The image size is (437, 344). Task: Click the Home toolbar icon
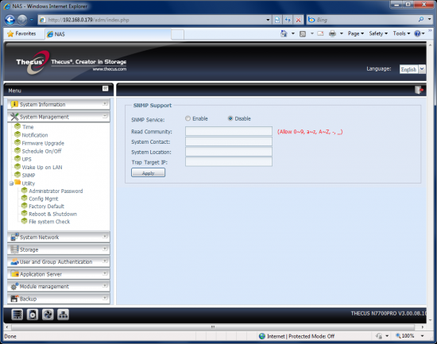[284, 33]
